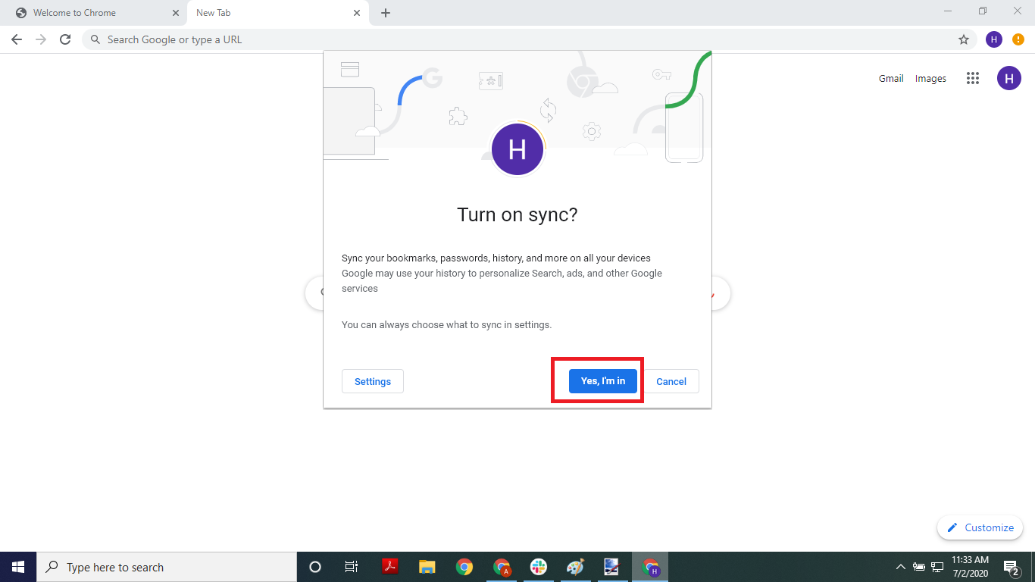This screenshot has width=1035, height=582.
Task: Check battery status in system tray
Action: point(919,567)
